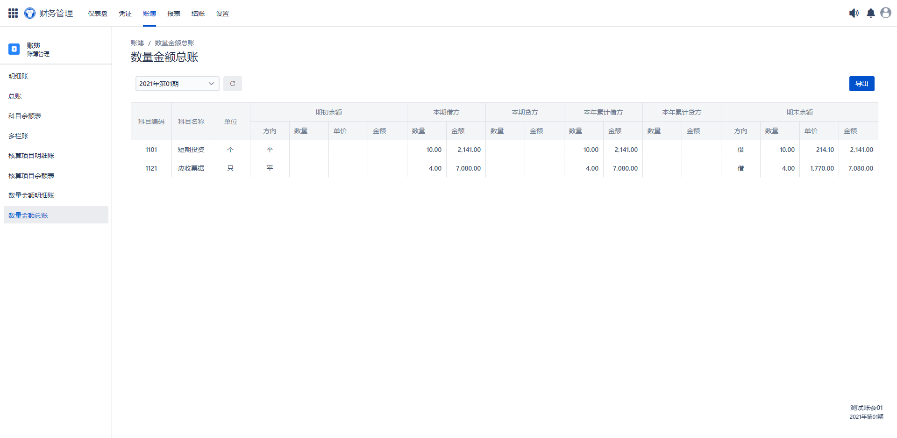Open 科目余额表 in the sidebar
This screenshot has height=438, width=897.
25,116
